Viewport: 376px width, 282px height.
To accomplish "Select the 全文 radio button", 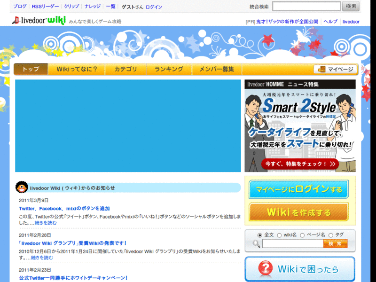I will [259, 235].
